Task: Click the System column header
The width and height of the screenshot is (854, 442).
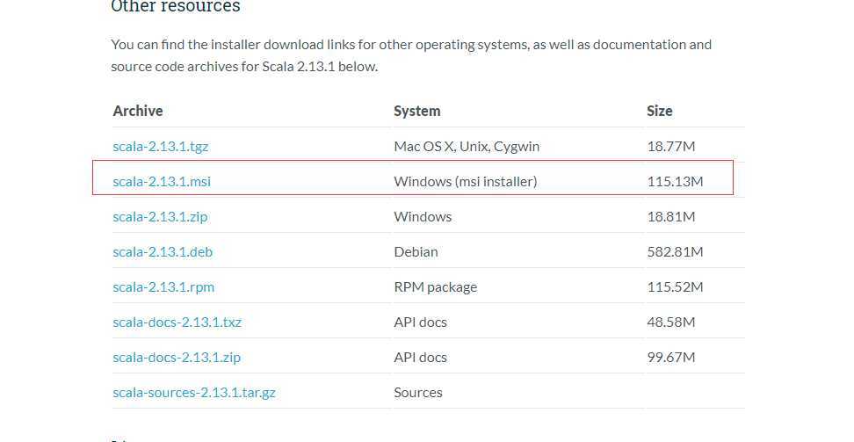Action: (417, 111)
